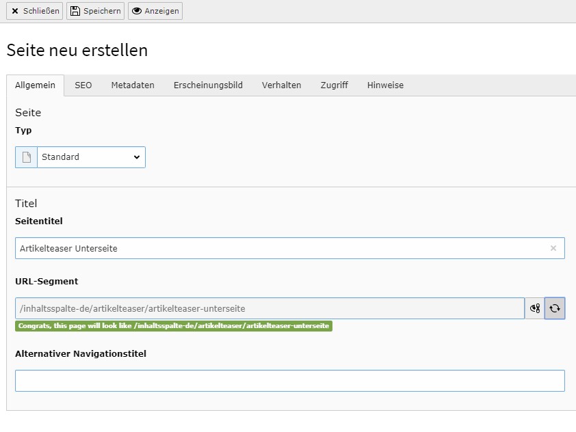Toggle manual URL segment editing

click(x=535, y=308)
